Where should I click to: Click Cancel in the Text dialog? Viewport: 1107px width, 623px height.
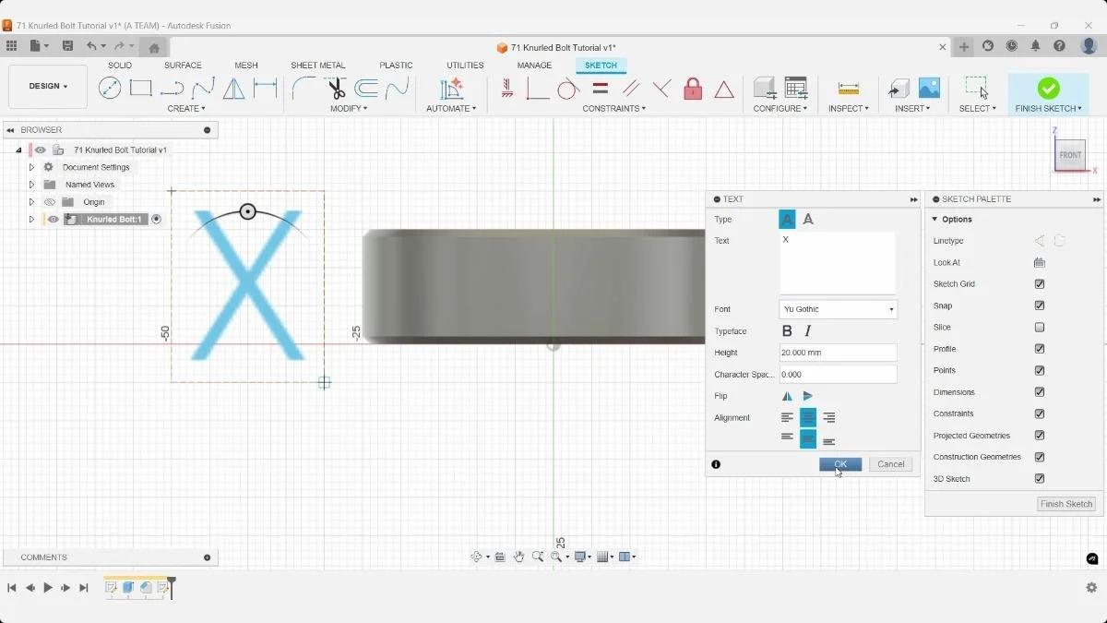click(x=891, y=464)
